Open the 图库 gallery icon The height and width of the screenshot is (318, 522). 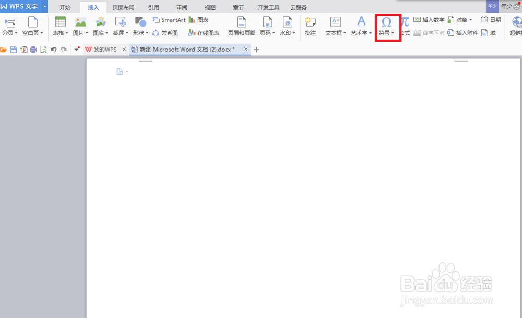(x=100, y=22)
